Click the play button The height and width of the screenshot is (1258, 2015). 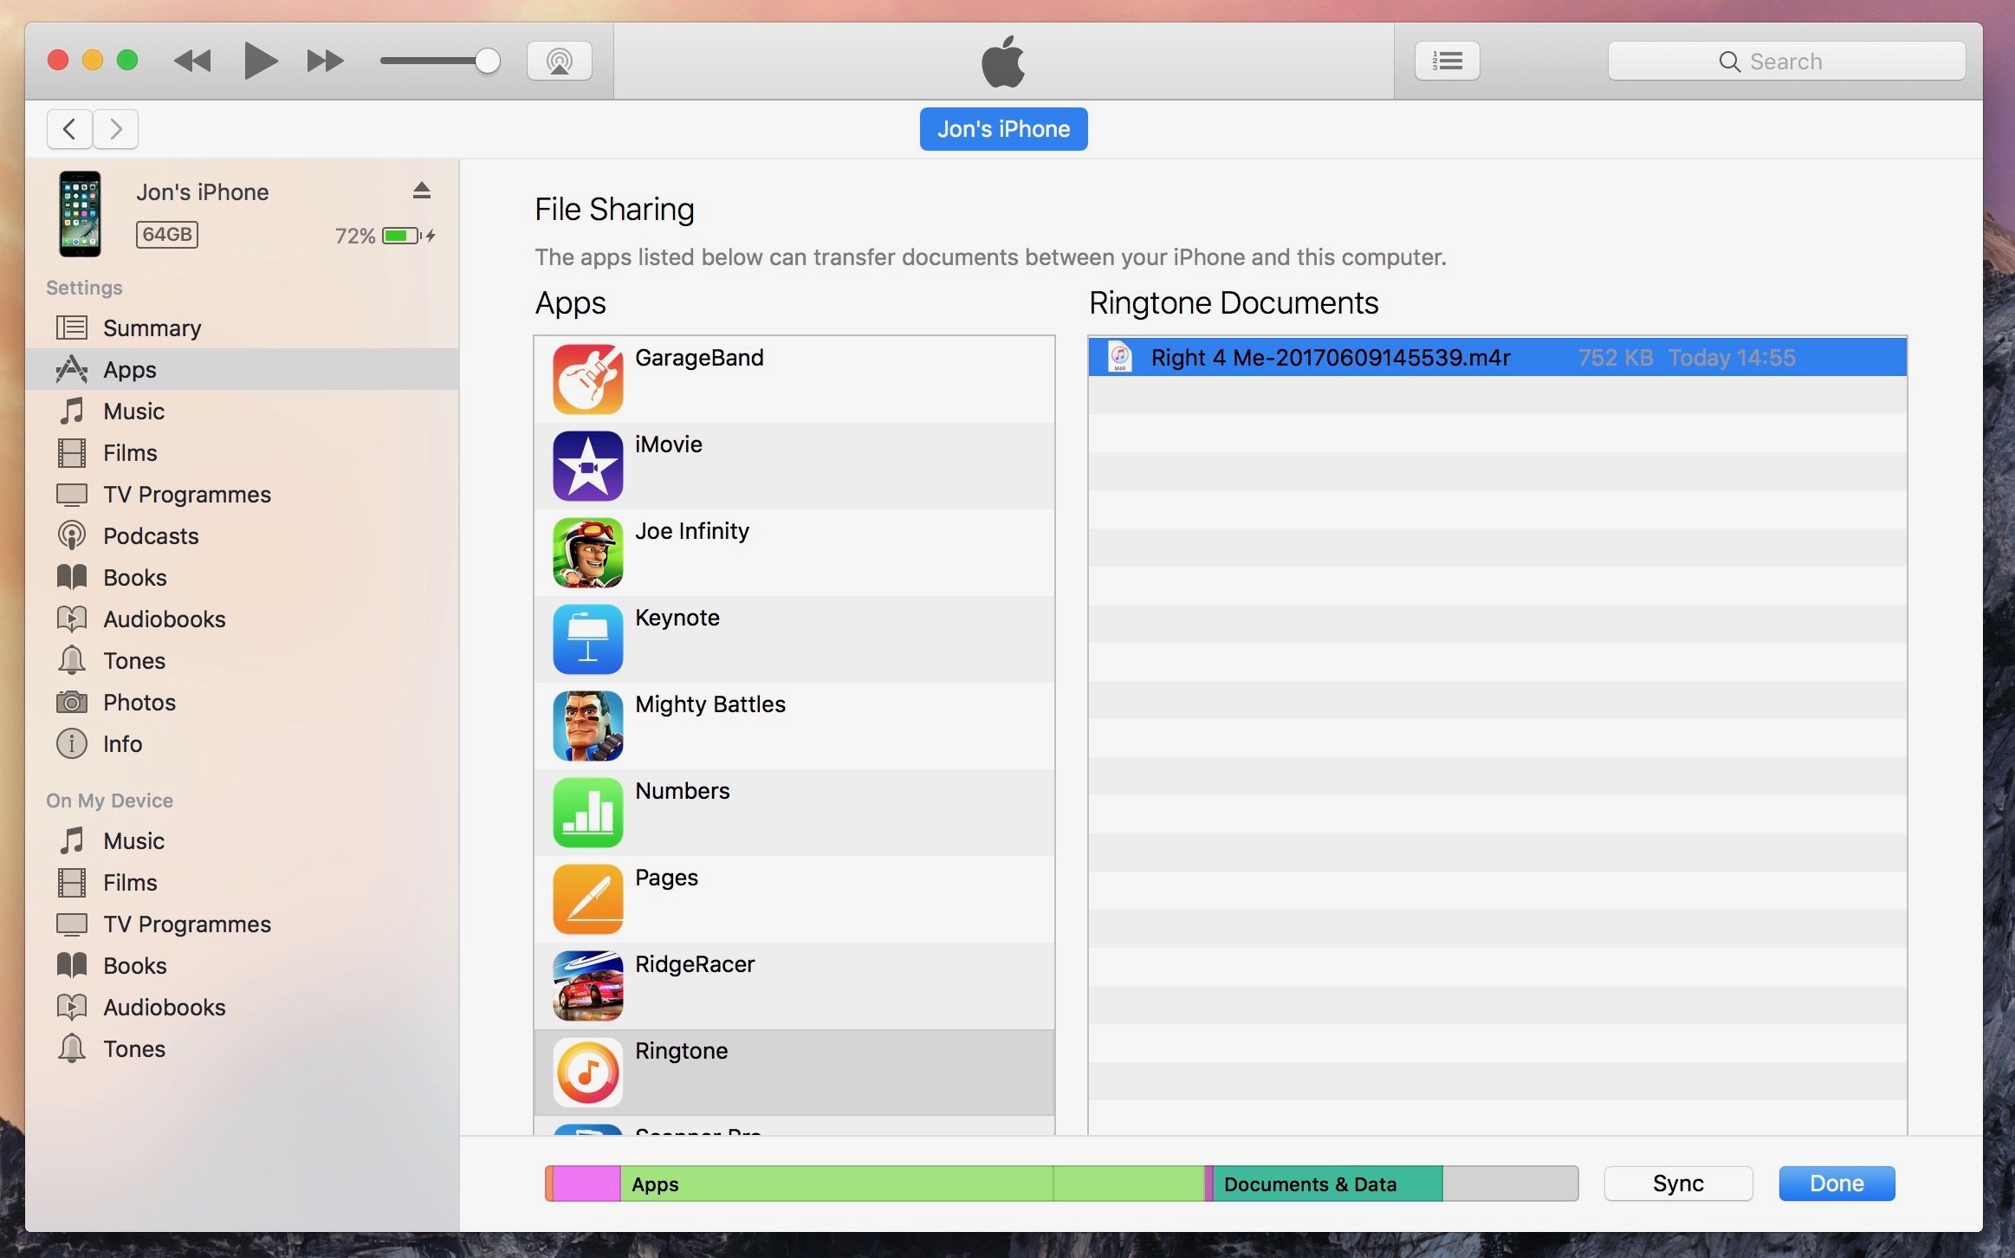coord(260,61)
